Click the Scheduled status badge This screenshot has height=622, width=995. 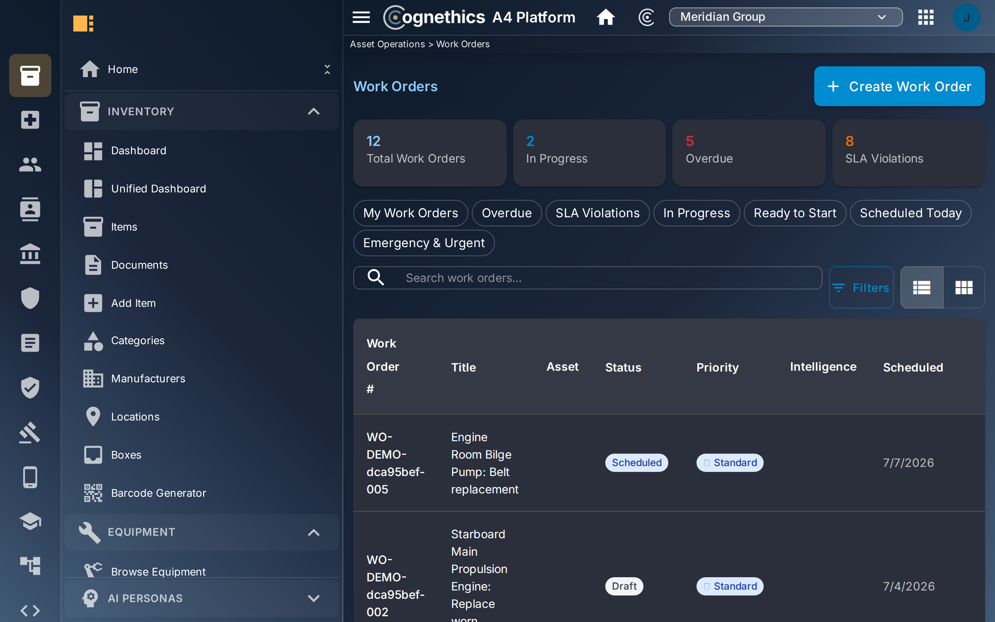point(636,462)
